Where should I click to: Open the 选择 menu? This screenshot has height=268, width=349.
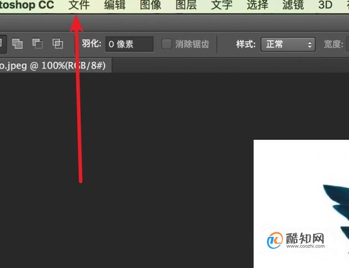pos(257,5)
